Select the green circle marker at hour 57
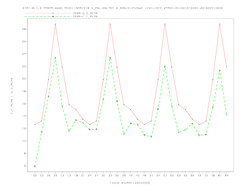Screen dimensions: 247x191 tap(165, 66)
